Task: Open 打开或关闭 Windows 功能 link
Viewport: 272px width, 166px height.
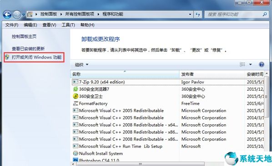Action: coord(36,57)
